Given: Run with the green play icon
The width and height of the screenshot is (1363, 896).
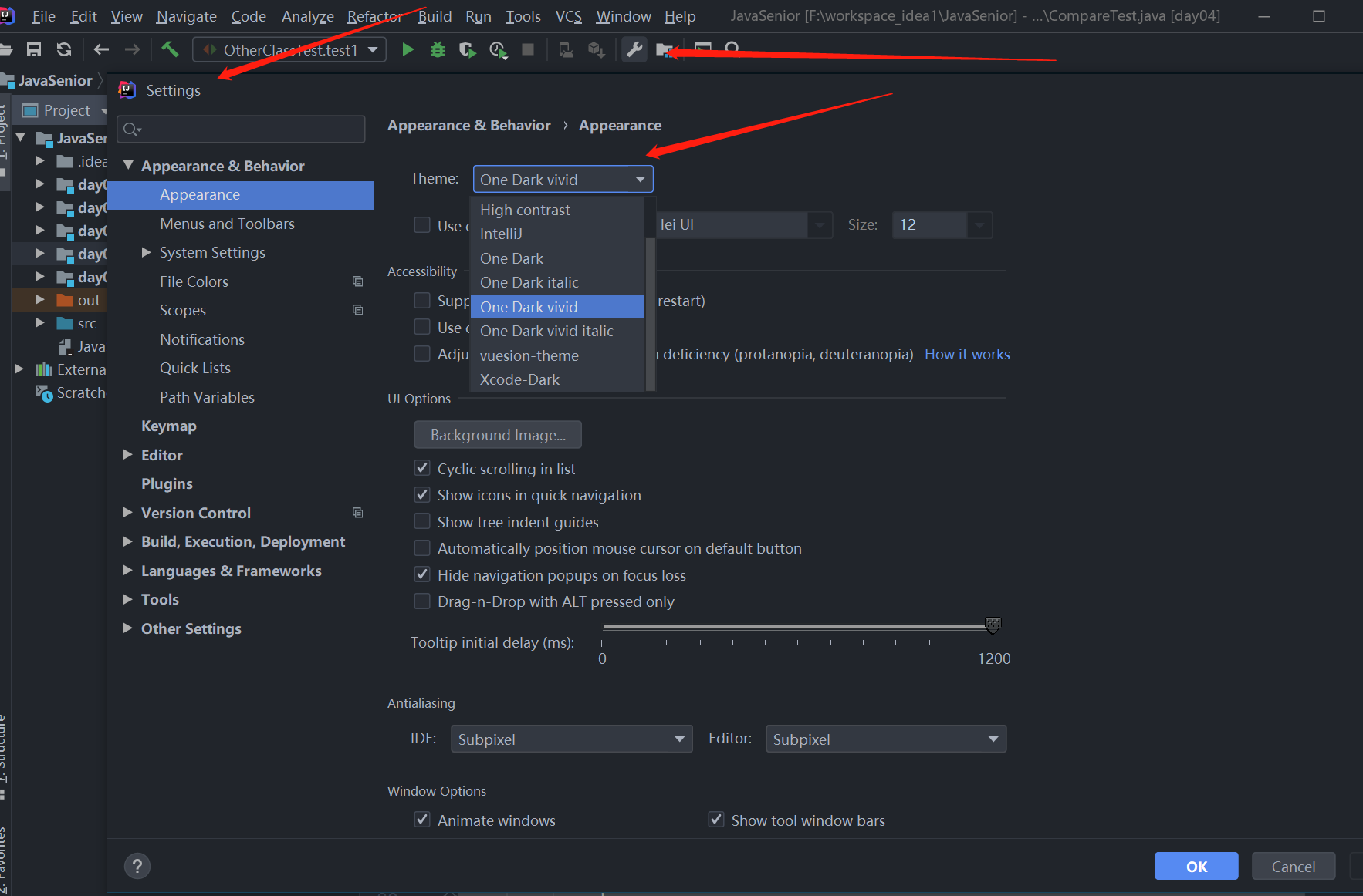Looking at the screenshot, I should point(408,50).
